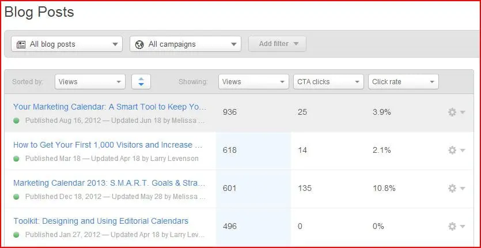481x248 pixels.
Task: Open Toolkit: Designing and Using Editorial Calendars
Action: [101, 221]
